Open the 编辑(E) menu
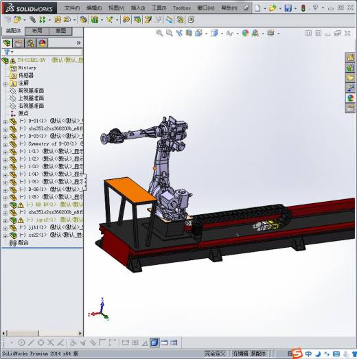Screen dimensions: 357x359 point(94,8)
